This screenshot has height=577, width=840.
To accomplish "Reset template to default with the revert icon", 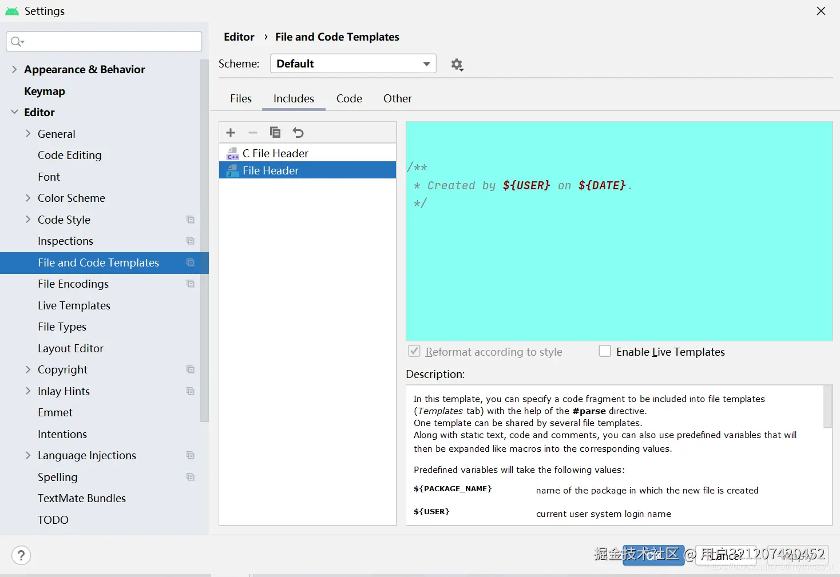I will click(x=298, y=133).
